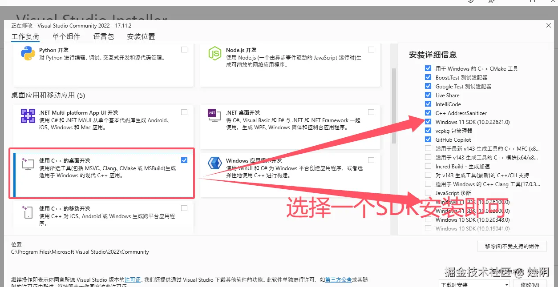The width and height of the screenshot is (558, 287).
Task: Uncheck Google Test 测试适配器 component
Action: [428, 86]
